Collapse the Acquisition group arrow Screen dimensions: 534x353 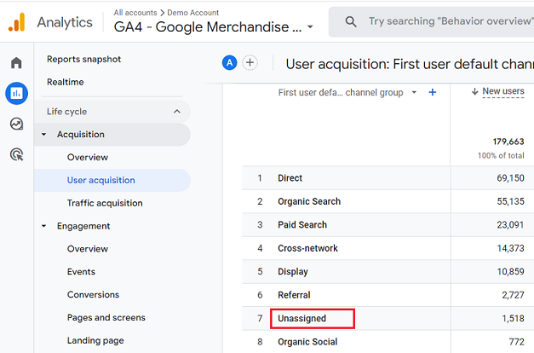(44, 135)
